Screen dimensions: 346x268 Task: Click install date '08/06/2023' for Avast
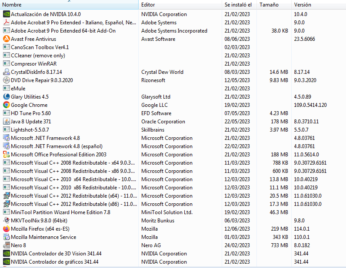point(237,39)
